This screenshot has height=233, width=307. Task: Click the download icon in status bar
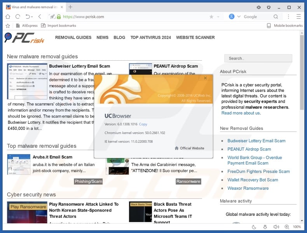tap(265, 227)
